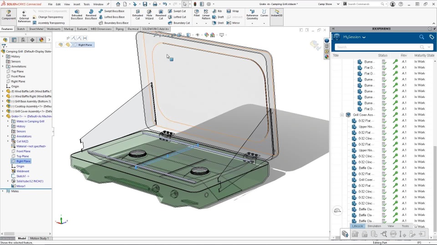Sort by the Maturity State column header

pyautogui.click(x=424, y=55)
